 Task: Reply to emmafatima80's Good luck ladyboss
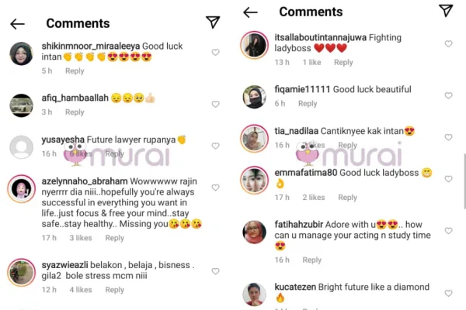coord(347,198)
